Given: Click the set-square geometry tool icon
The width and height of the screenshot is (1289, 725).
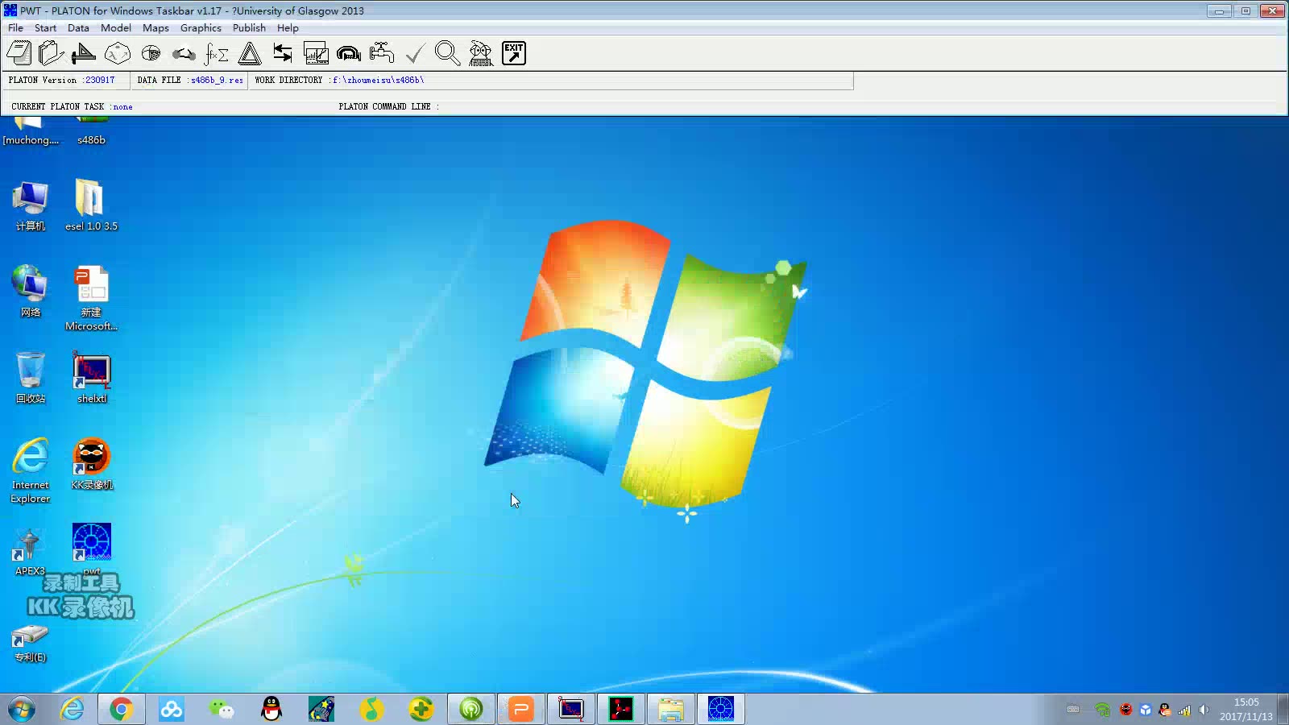Looking at the screenshot, I should click(84, 53).
